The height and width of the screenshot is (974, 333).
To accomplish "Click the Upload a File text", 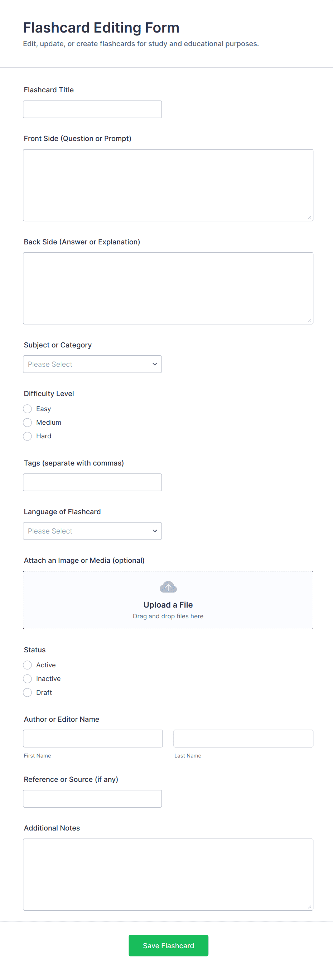I will (168, 605).
